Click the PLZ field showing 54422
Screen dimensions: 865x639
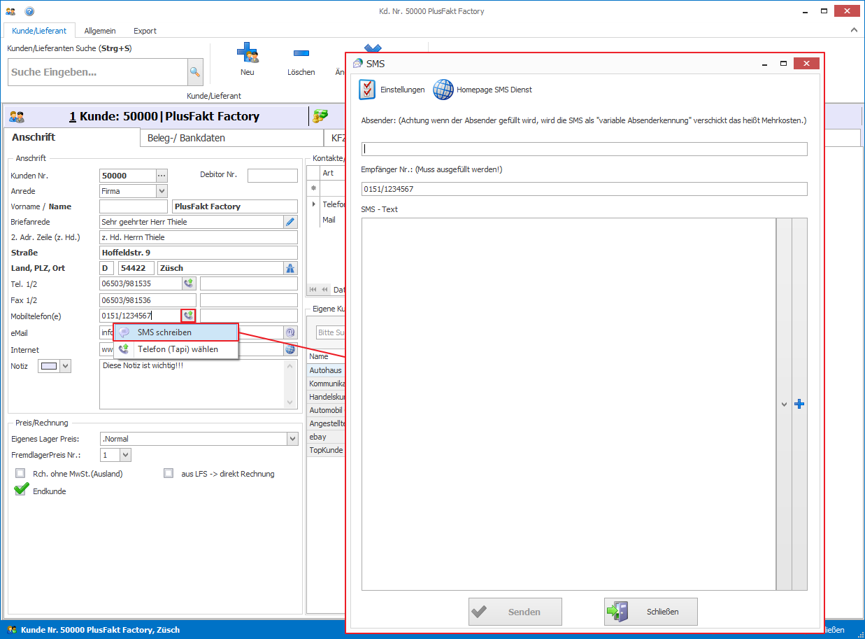coord(136,268)
